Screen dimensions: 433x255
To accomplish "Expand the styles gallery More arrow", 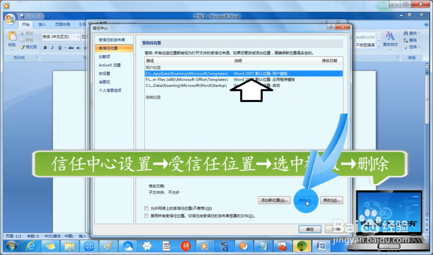I will tap(379, 46).
